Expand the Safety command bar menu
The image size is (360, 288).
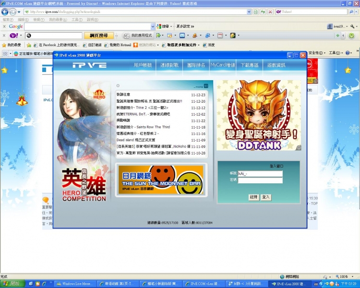click(317, 53)
